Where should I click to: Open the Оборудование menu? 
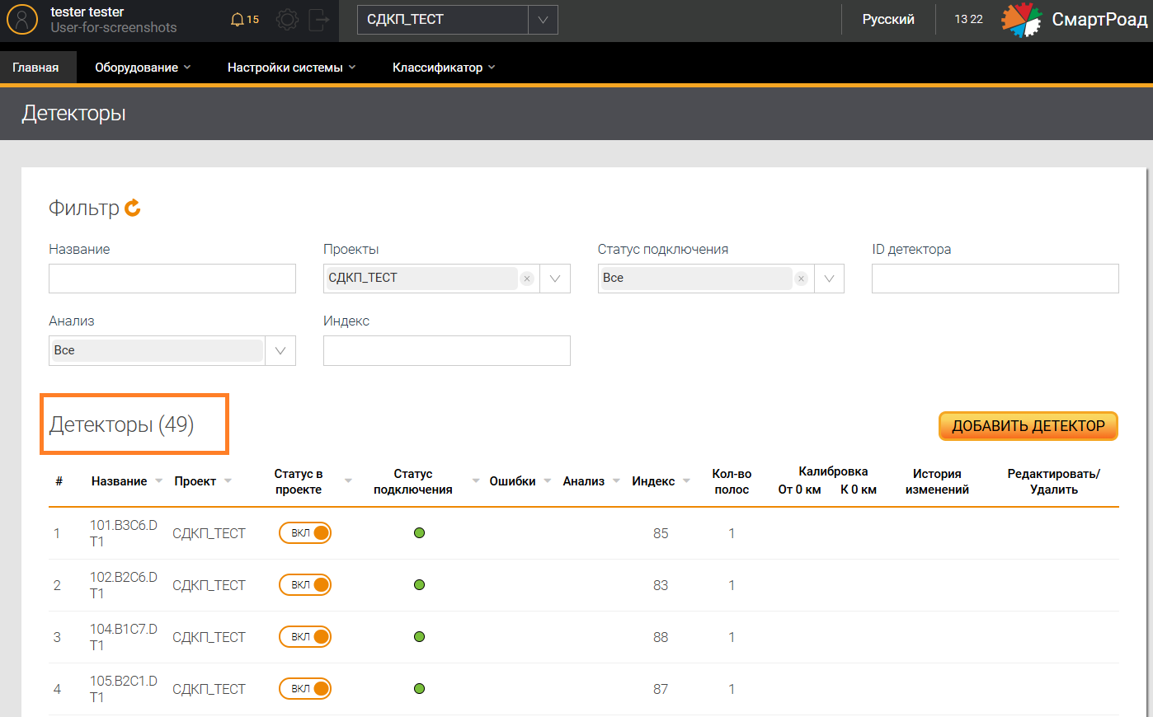(142, 68)
